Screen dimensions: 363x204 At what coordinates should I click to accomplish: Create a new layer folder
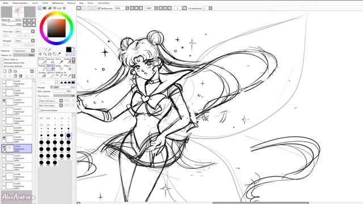[15, 71]
